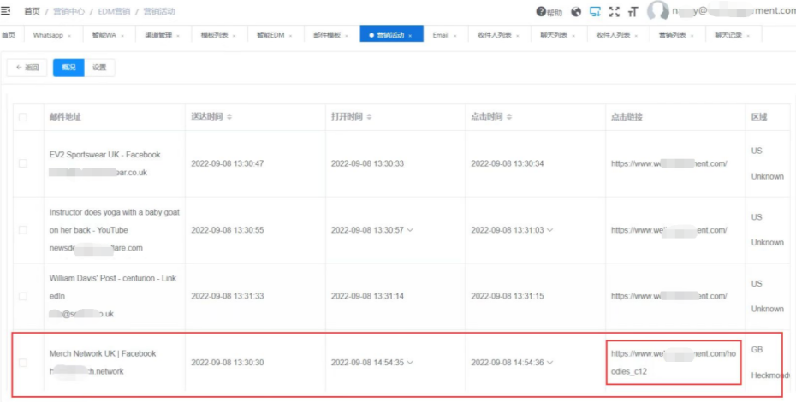
Task: Check the William Davis' Post row checkbox
Action: (23, 296)
